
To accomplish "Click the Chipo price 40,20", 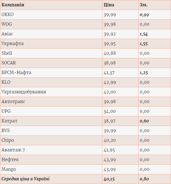I will [109, 140].
